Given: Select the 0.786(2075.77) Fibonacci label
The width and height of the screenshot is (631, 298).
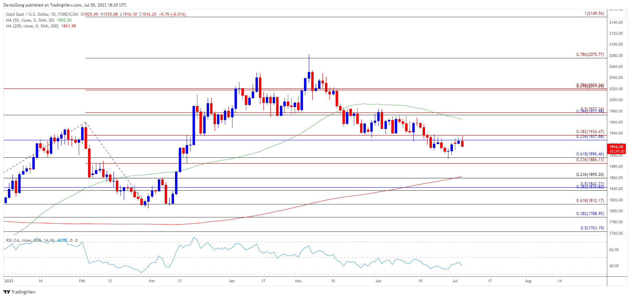Looking at the screenshot, I should (590, 55).
